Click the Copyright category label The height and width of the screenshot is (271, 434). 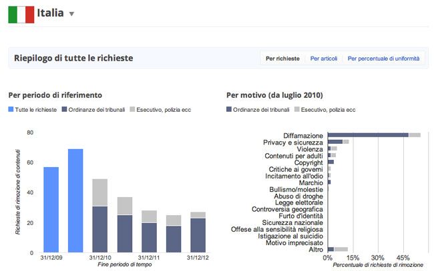coord(308,162)
